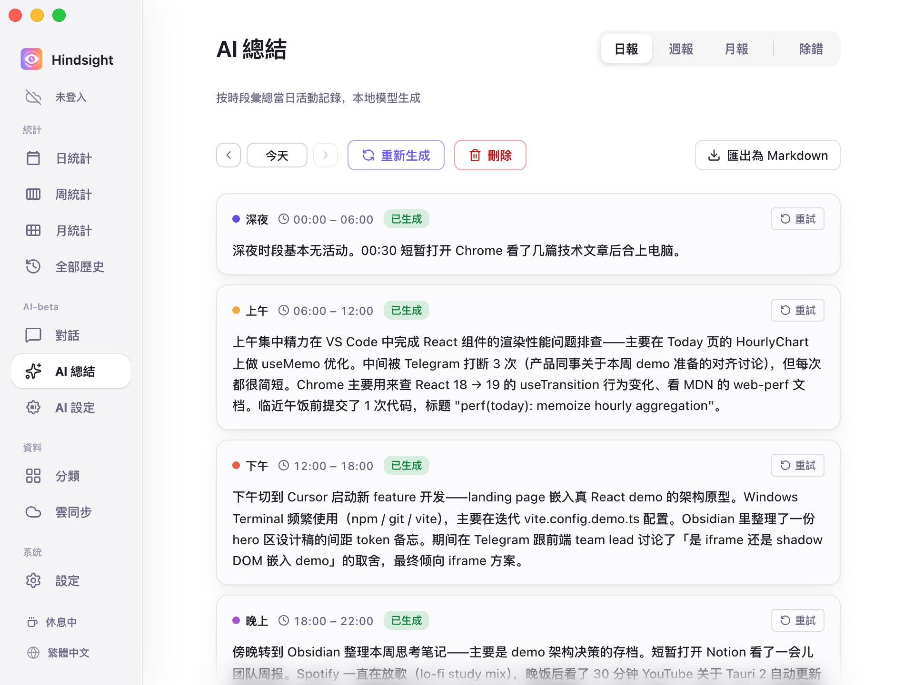Go to next day chevron
914x685 pixels.
point(326,155)
